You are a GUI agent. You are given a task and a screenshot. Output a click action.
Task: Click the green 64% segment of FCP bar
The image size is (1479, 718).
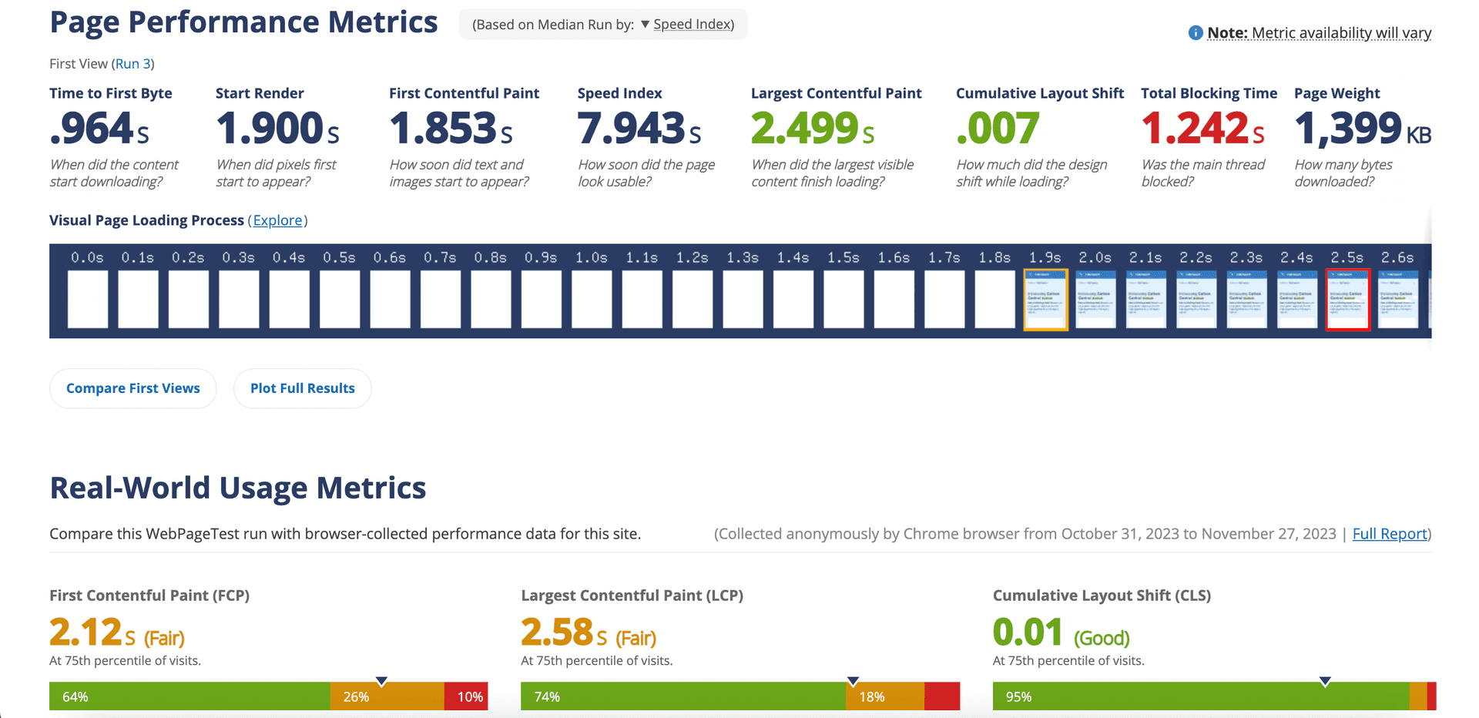189,696
